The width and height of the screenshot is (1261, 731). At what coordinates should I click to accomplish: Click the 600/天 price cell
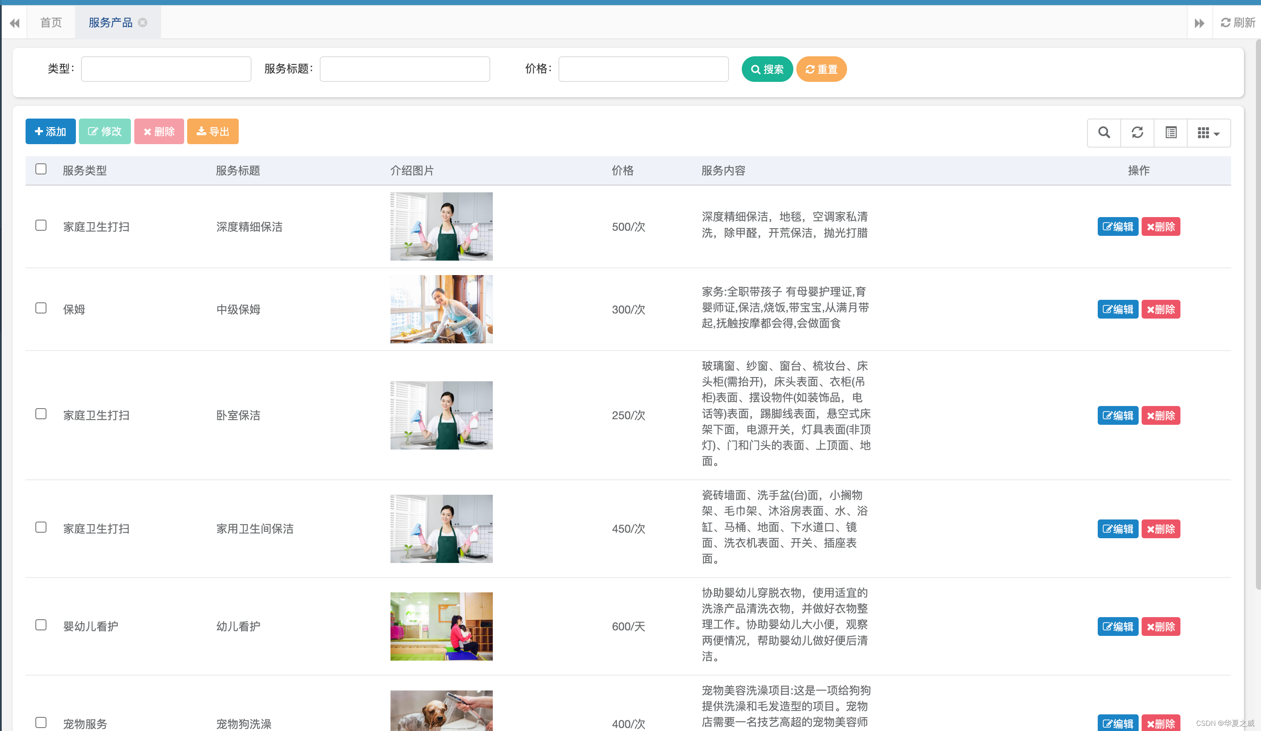(x=628, y=627)
